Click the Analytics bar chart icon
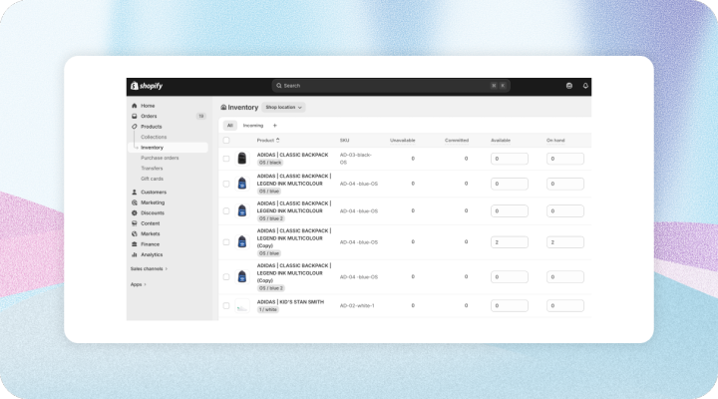The image size is (718, 399). 135,254
